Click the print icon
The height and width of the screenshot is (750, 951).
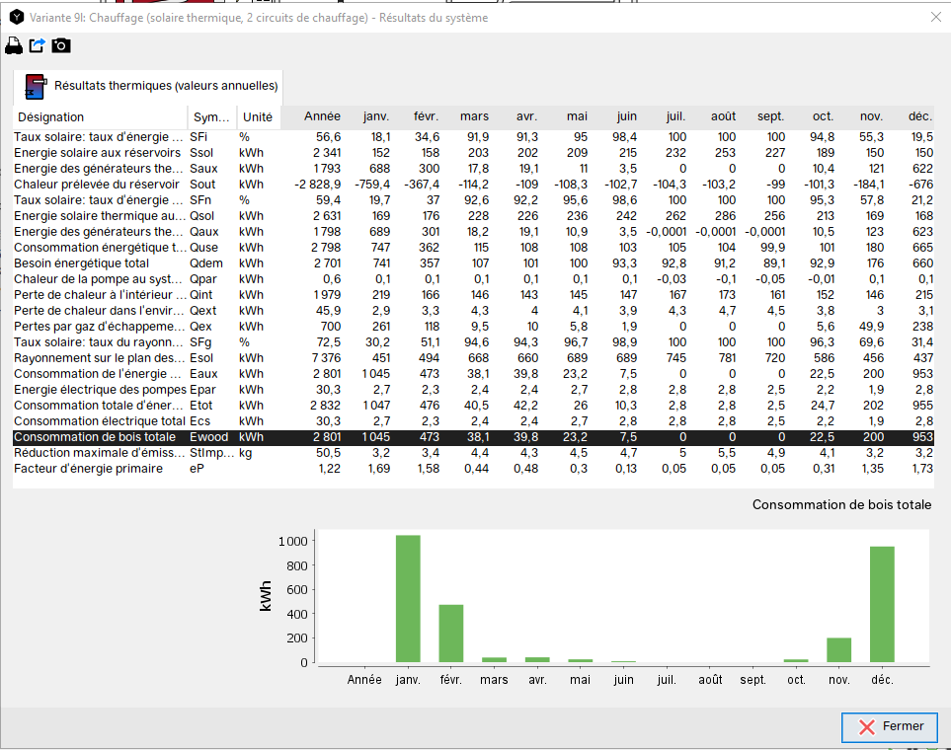click(14, 45)
